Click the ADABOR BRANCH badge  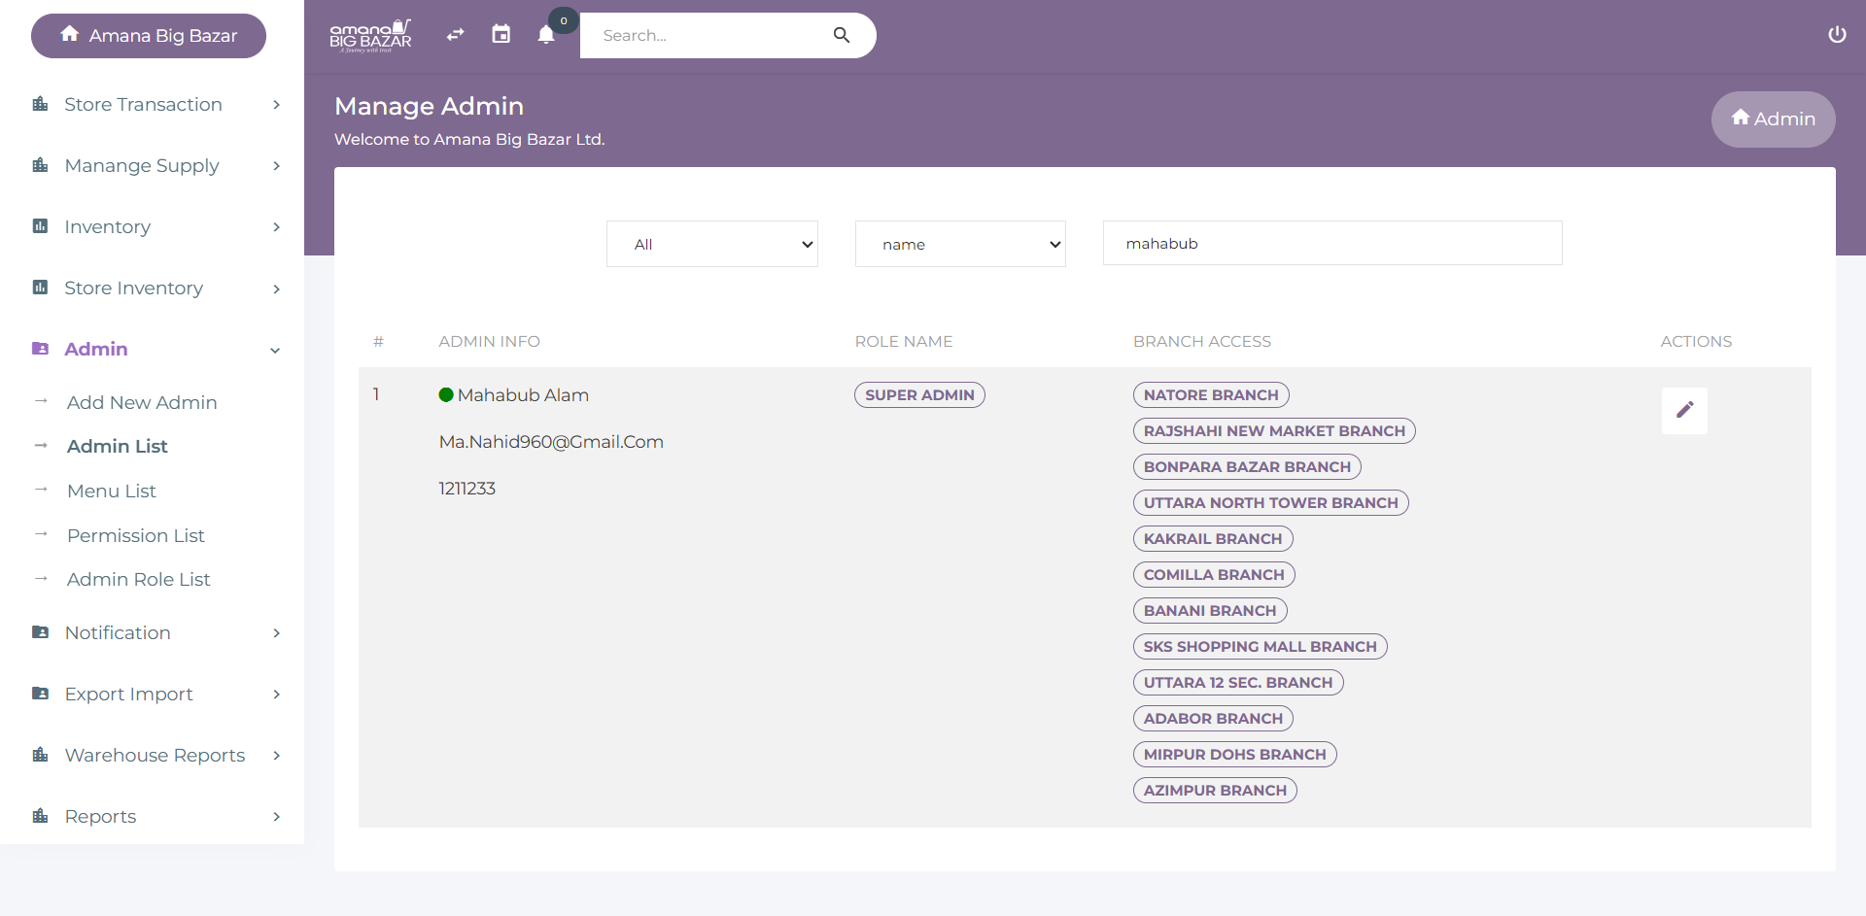1213,718
